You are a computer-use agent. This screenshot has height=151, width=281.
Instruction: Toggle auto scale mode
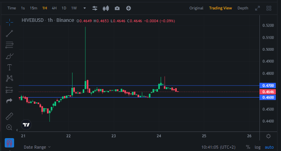[269, 147]
